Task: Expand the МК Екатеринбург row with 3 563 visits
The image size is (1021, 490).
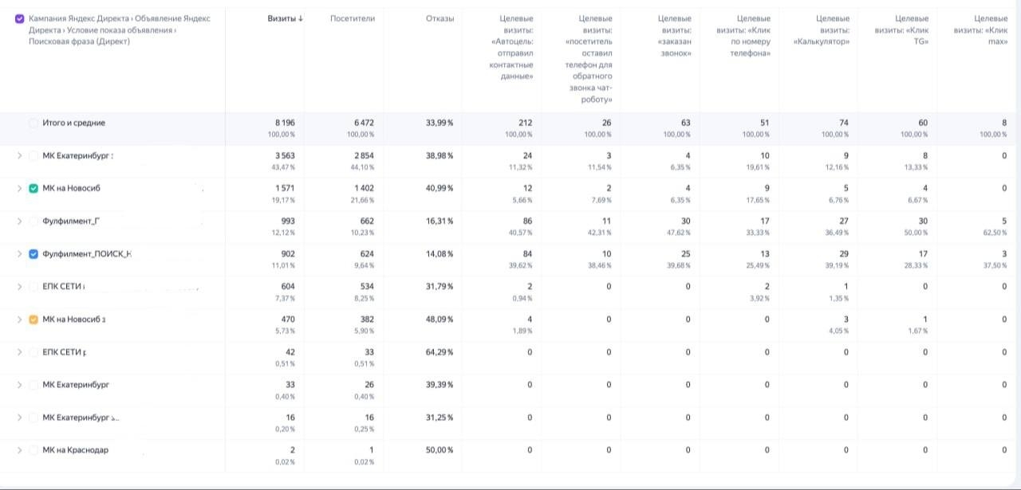Action: 19,156
